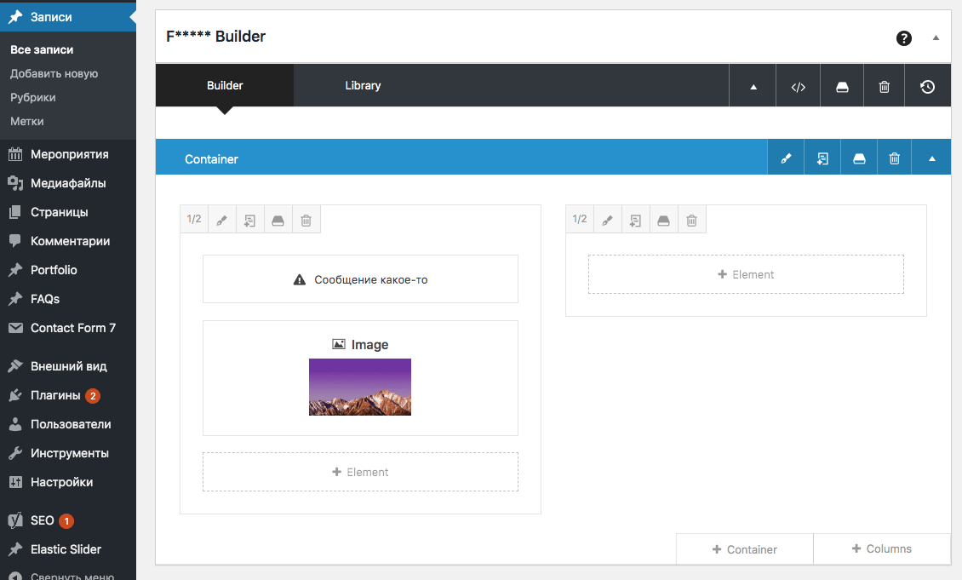Add Element in right column

(x=746, y=274)
